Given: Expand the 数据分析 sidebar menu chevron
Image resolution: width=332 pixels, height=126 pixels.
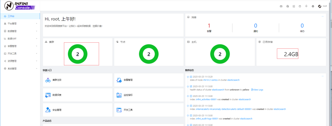Looking at the screenshot, I should [x=37, y=39].
